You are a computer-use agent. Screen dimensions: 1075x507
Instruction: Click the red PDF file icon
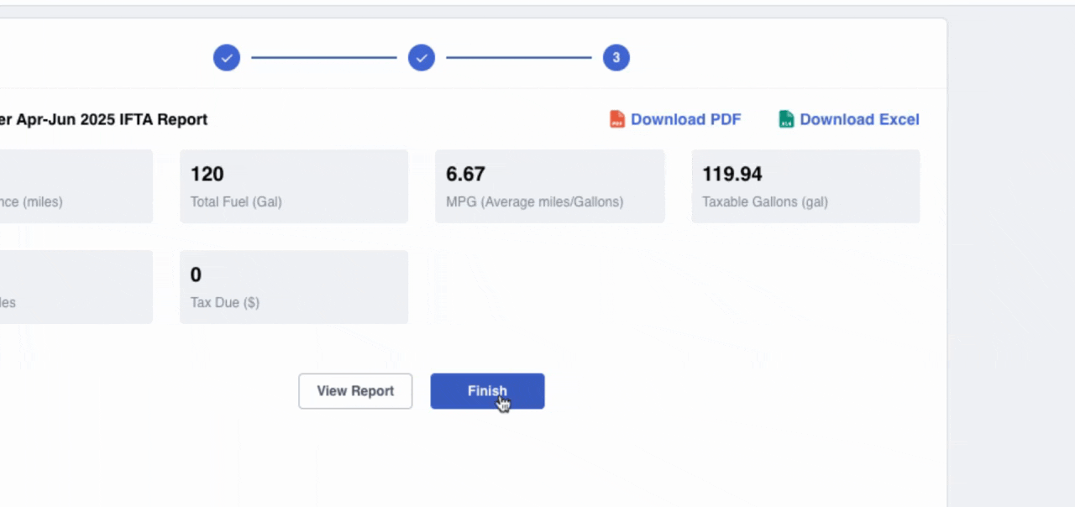pyautogui.click(x=617, y=119)
